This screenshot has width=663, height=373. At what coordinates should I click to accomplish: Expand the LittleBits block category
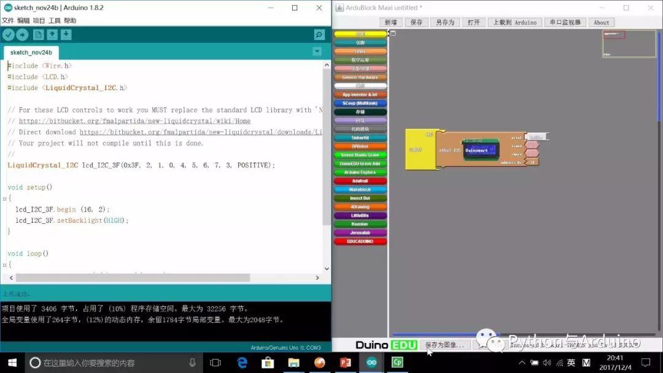[360, 215]
